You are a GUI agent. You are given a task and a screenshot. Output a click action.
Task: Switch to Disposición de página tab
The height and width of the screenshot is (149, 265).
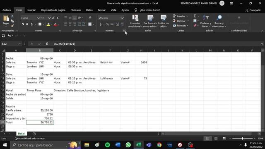53,10
